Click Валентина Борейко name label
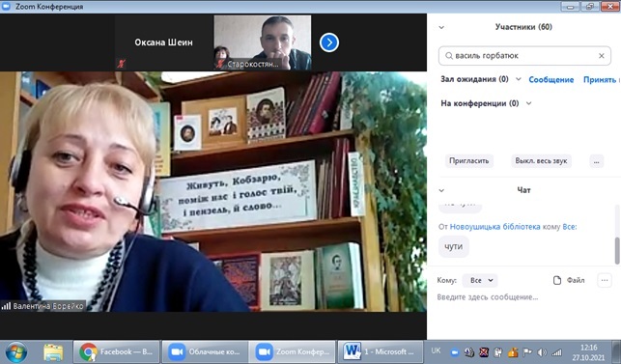The height and width of the screenshot is (364, 621). pyautogui.click(x=48, y=306)
